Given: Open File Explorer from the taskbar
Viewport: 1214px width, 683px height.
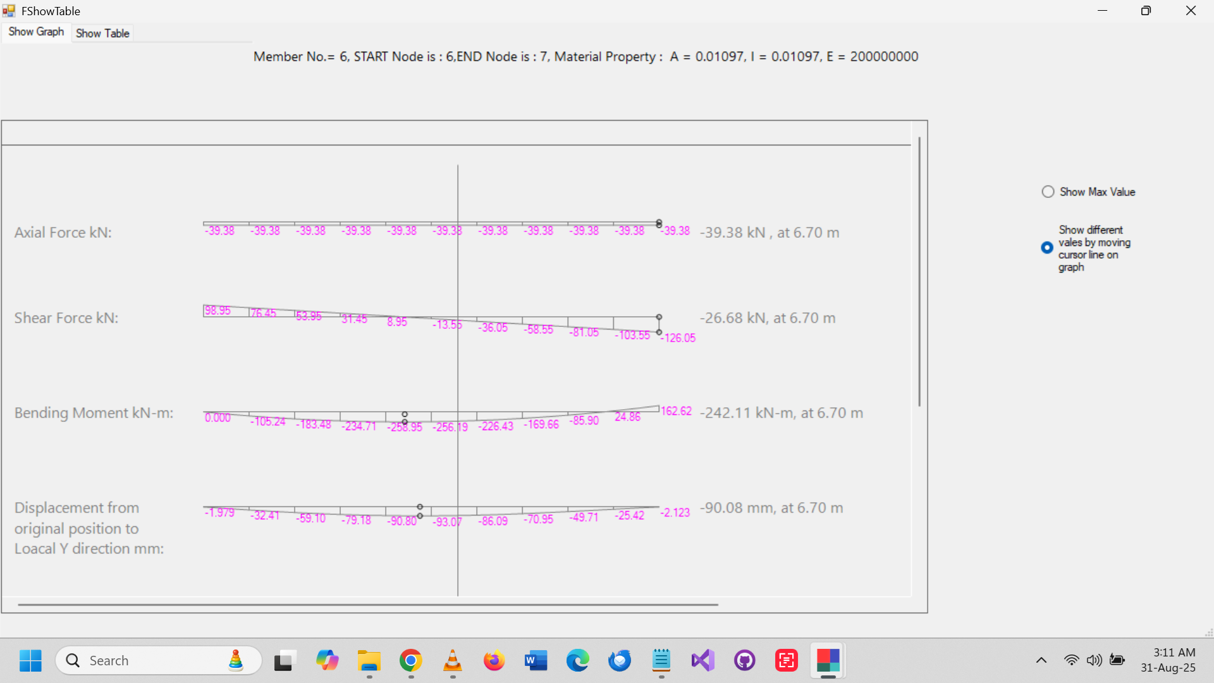Looking at the screenshot, I should pos(369,660).
